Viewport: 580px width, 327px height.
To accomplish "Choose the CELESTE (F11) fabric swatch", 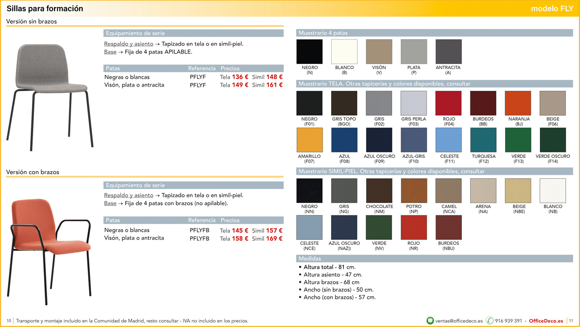I will tap(449, 140).
